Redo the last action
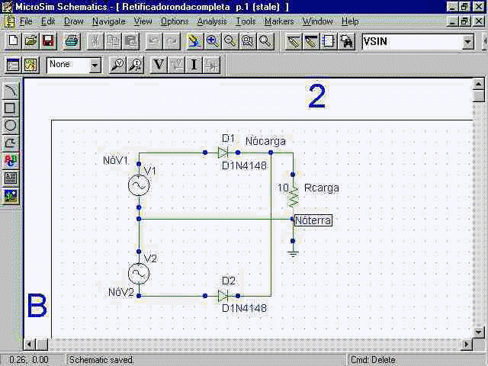 172,41
